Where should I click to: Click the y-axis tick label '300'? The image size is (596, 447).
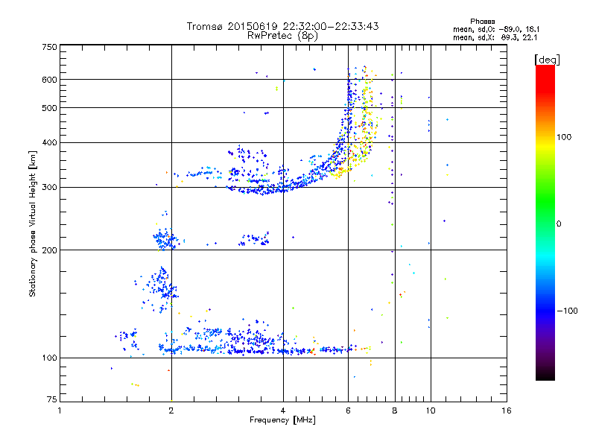49,188
